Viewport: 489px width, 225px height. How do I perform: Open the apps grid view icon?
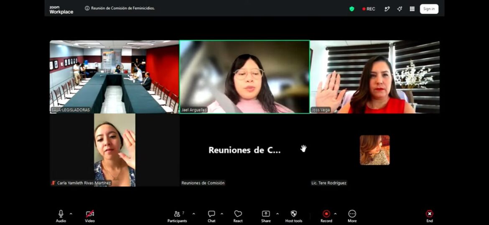point(412,9)
